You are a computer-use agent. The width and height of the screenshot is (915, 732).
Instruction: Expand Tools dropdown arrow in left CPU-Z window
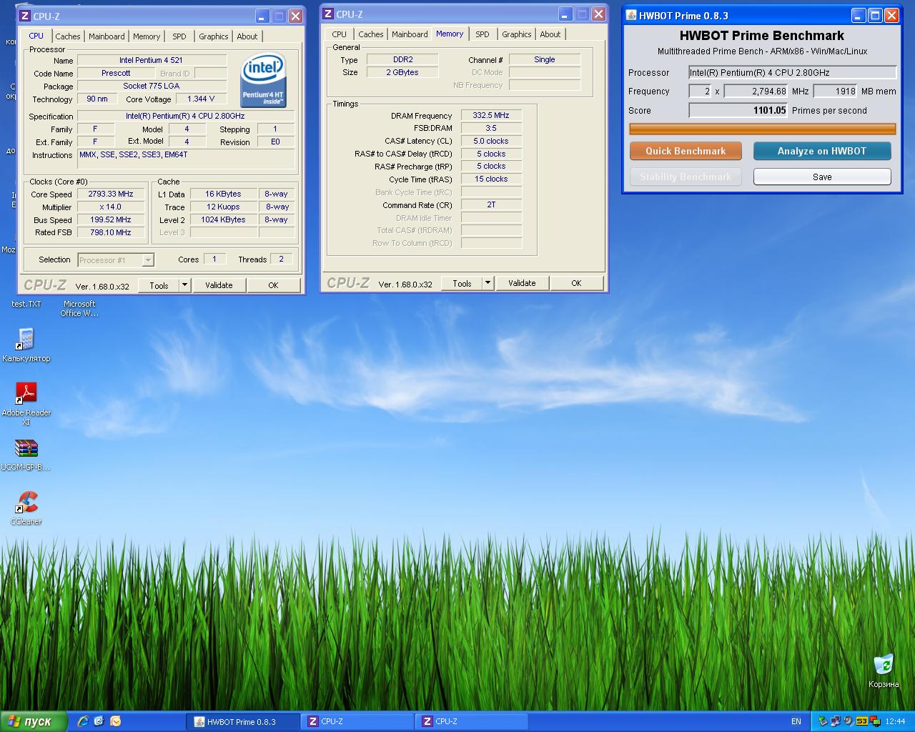coord(184,285)
